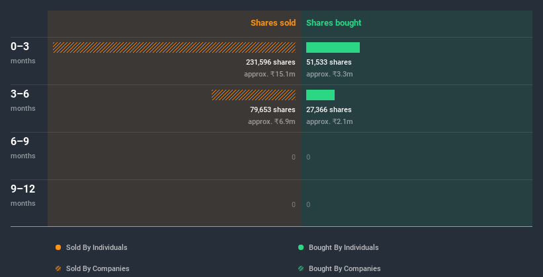Click the hatched Bought By Companies legend icon
The height and width of the screenshot is (277, 543).
point(301,268)
